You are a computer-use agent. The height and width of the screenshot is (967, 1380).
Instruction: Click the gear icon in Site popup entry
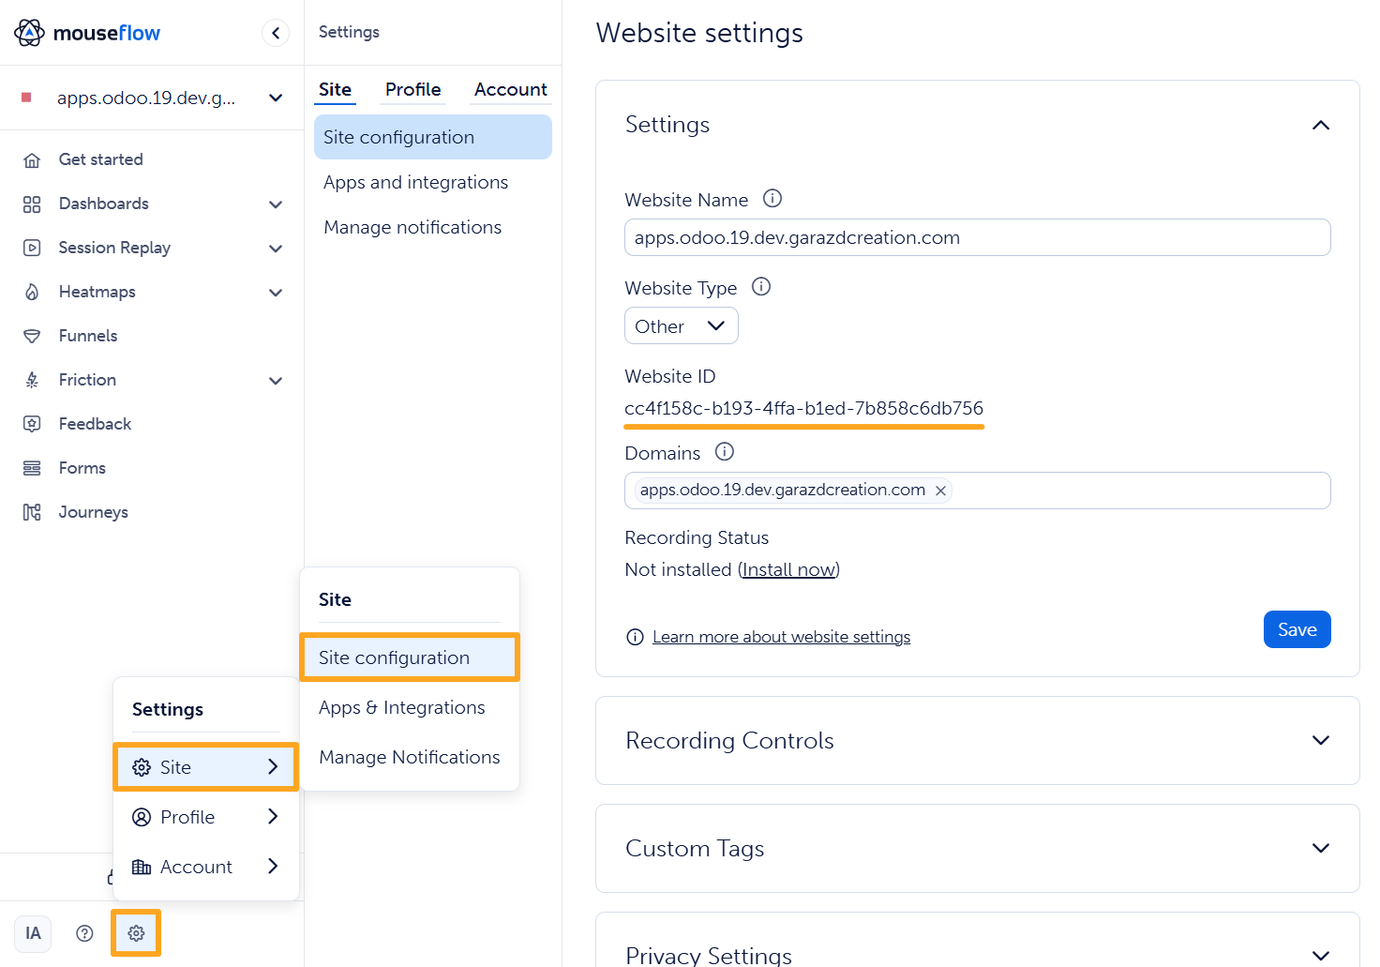(x=142, y=767)
